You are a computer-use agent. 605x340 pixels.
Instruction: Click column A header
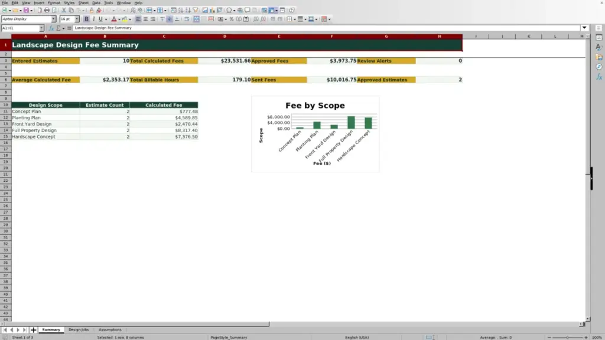pos(45,36)
